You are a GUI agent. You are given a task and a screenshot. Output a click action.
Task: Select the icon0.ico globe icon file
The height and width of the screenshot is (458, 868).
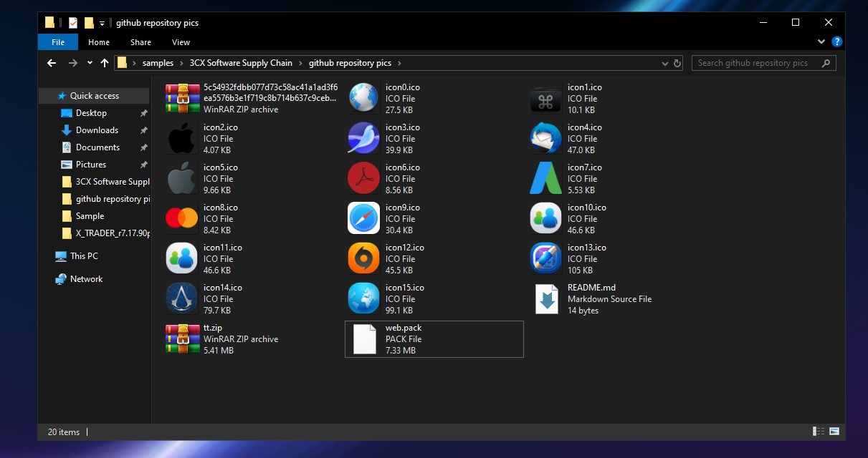tap(363, 99)
